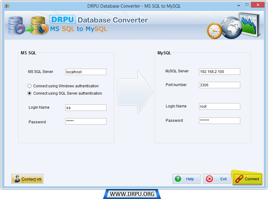
Task: Open Help
Action: click(x=186, y=179)
